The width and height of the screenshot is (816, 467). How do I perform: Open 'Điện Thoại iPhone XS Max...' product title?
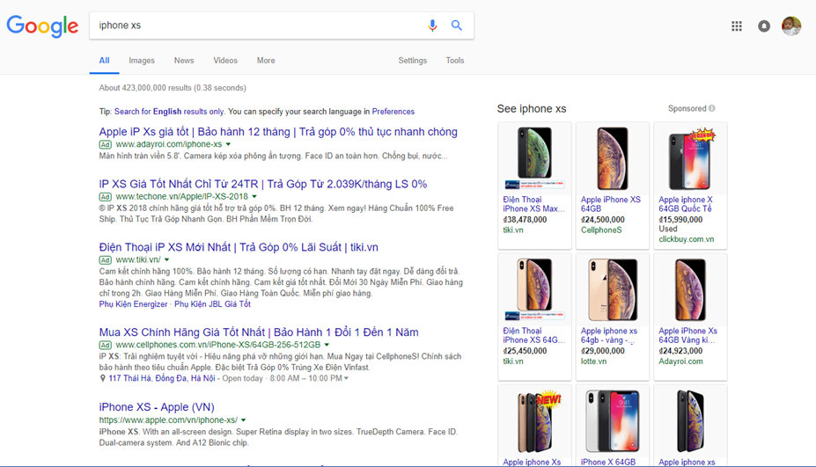(534, 204)
